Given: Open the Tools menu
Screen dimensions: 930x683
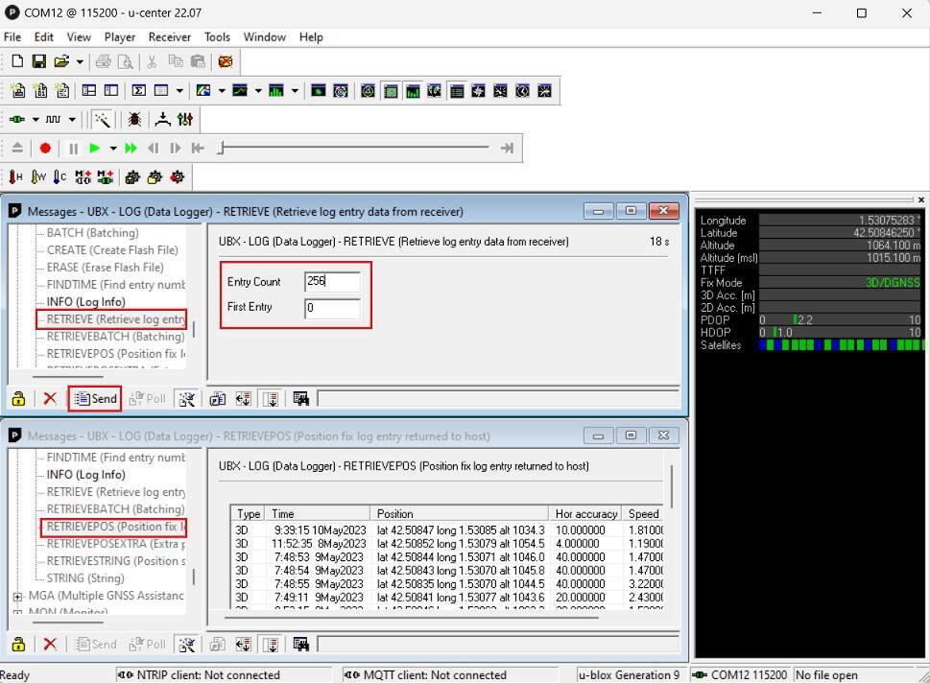Looking at the screenshot, I should tap(217, 36).
